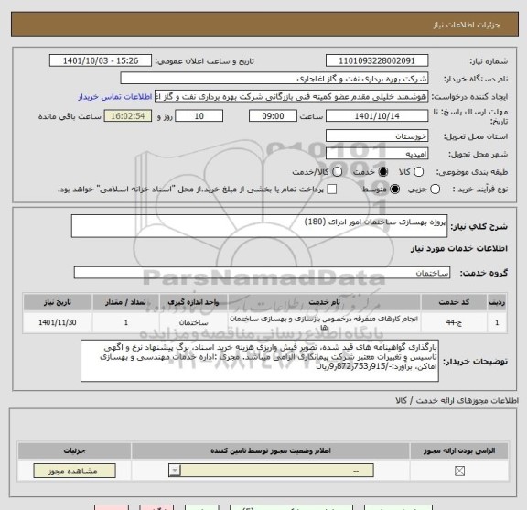Click the کد خدمت column header
The image size is (527, 510).
point(454,302)
